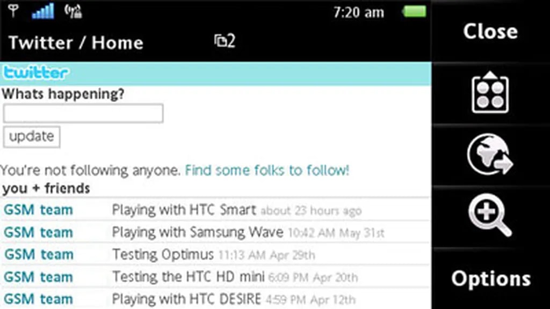The height and width of the screenshot is (309, 550).
Task: Open GSM team link beside HTC DESIRE tweet
Action: tap(38, 298)
